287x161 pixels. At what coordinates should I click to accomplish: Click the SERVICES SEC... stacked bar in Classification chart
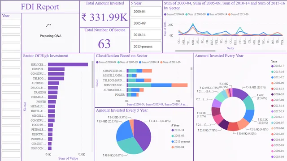(x=157, y=85)
